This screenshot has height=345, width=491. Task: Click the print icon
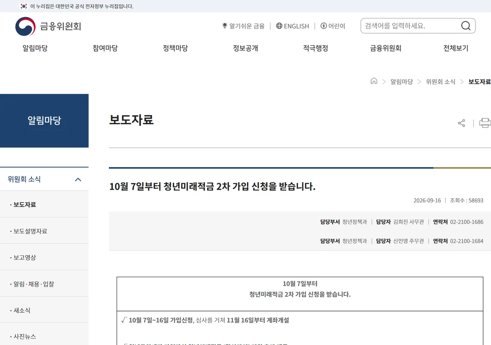click(485, 123)
